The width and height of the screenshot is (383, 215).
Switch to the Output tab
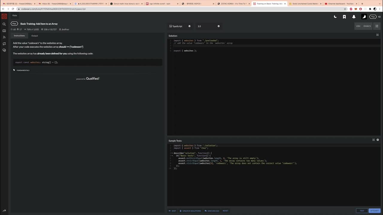click(35, 36)
